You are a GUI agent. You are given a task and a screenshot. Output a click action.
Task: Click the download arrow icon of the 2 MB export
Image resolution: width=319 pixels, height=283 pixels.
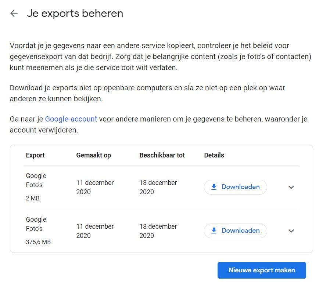[214, 187]
